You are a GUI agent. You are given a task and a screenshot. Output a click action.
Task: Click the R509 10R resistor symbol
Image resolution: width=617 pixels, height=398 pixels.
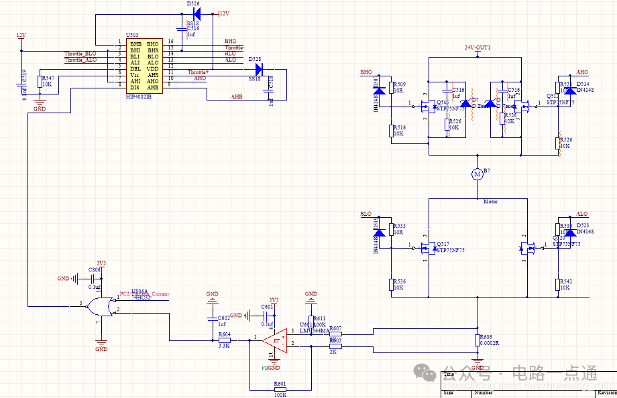pos(391,88)
